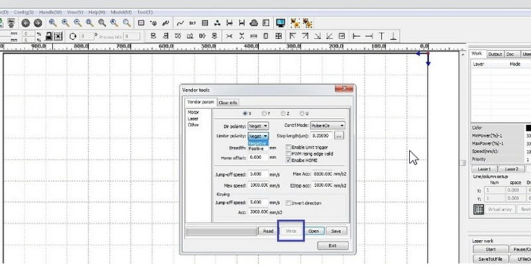This screenshot has height=265, width=531.
Task: Click the redo forward arrow icon
Action: pyautogui.click(x=38, y=23)
